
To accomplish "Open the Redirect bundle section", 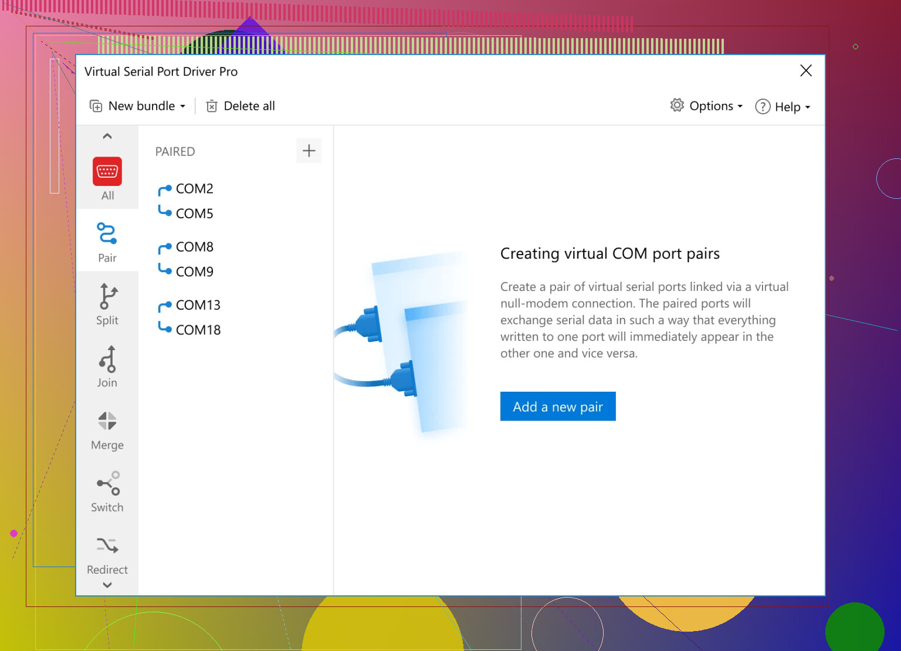I will [107, 547].
